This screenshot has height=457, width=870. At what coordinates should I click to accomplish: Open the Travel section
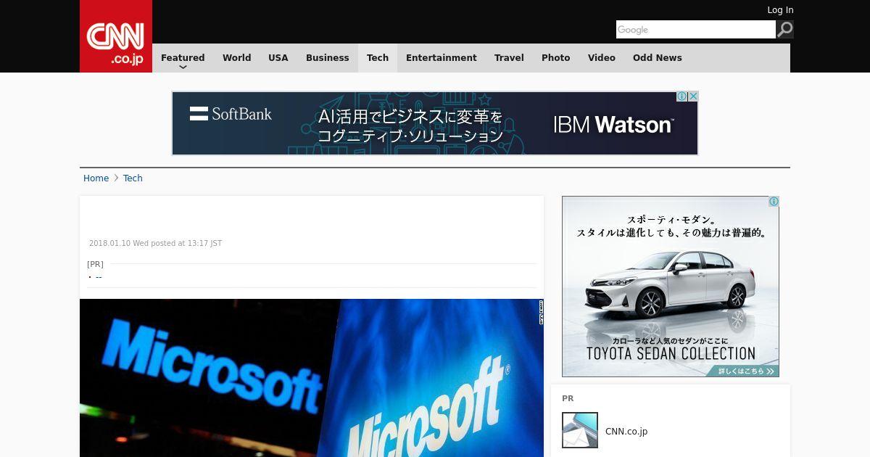tap(509, 58)
